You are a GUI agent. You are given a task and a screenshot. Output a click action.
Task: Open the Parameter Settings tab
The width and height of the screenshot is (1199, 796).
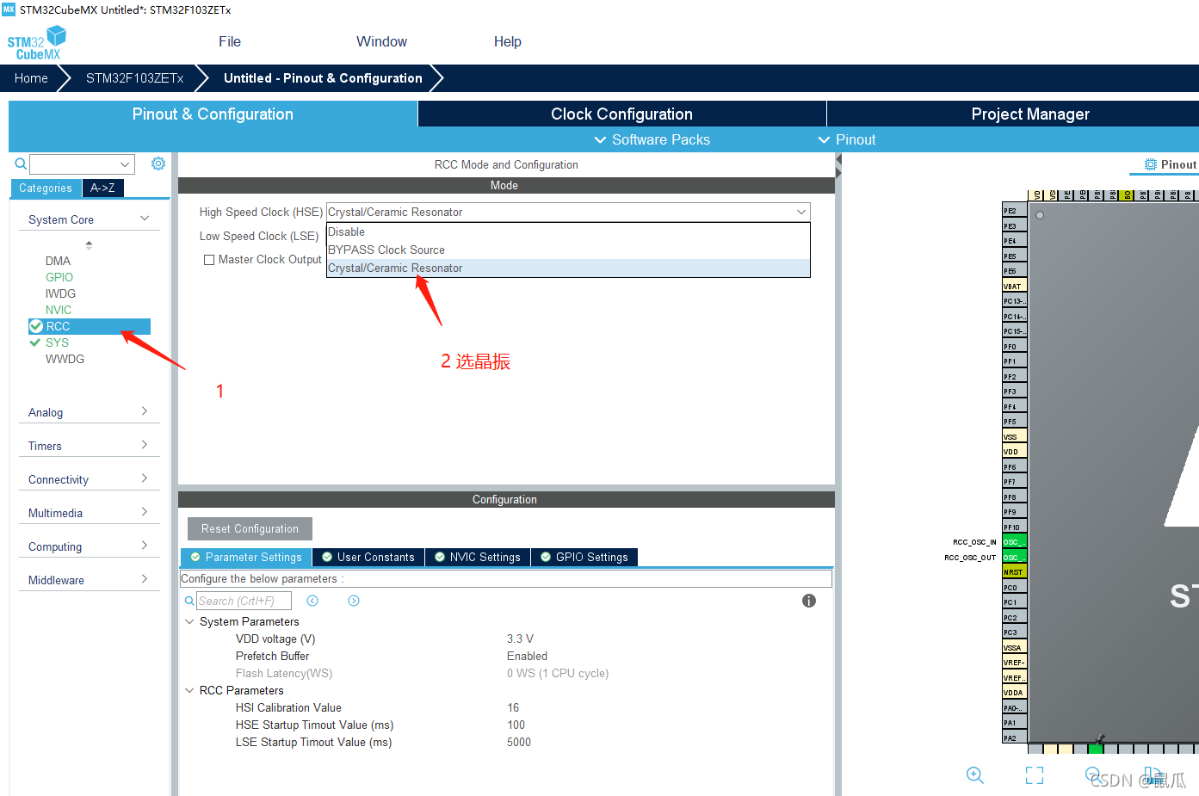coord(246,557)
